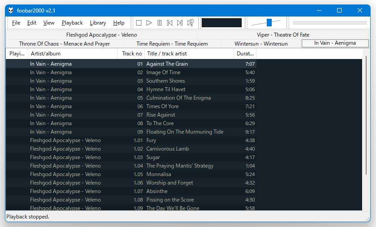Image resolution: width=376 pixels, height=227 pixels.
Task: Open Throne Of Chaos - Menace And Prayer tab
Action: [64, 44]
